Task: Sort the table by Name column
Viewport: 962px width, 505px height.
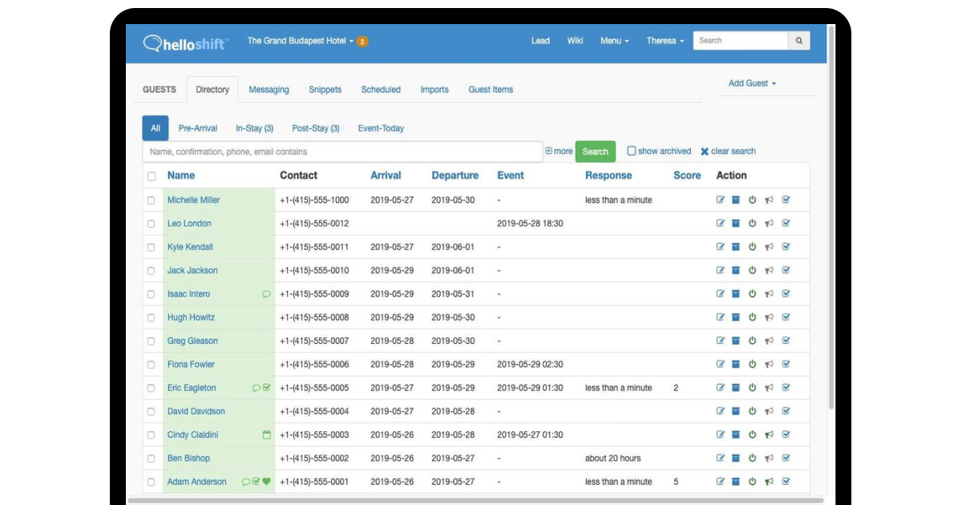Action: [x=181, y=176]
